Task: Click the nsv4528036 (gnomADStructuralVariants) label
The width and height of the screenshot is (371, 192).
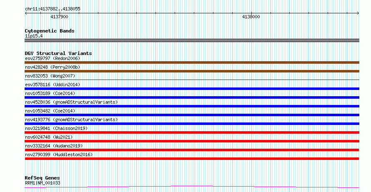Action: coord(71,102)
